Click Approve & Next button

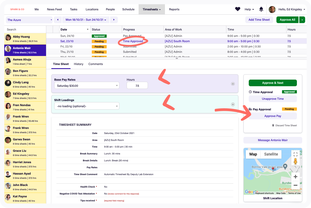click(x=273, y=83)
